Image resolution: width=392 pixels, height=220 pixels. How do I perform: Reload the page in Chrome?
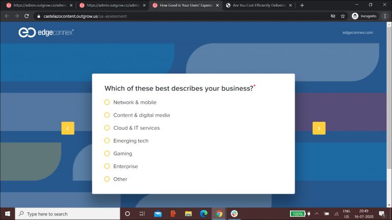[x=27, y=16]
